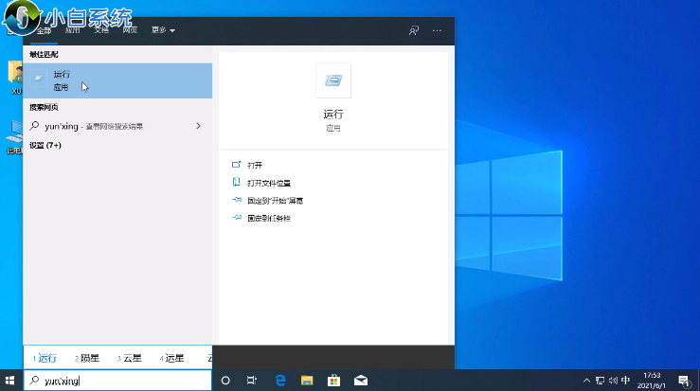Expand the yun'xing web search result arrow

[x=197, y=126]
